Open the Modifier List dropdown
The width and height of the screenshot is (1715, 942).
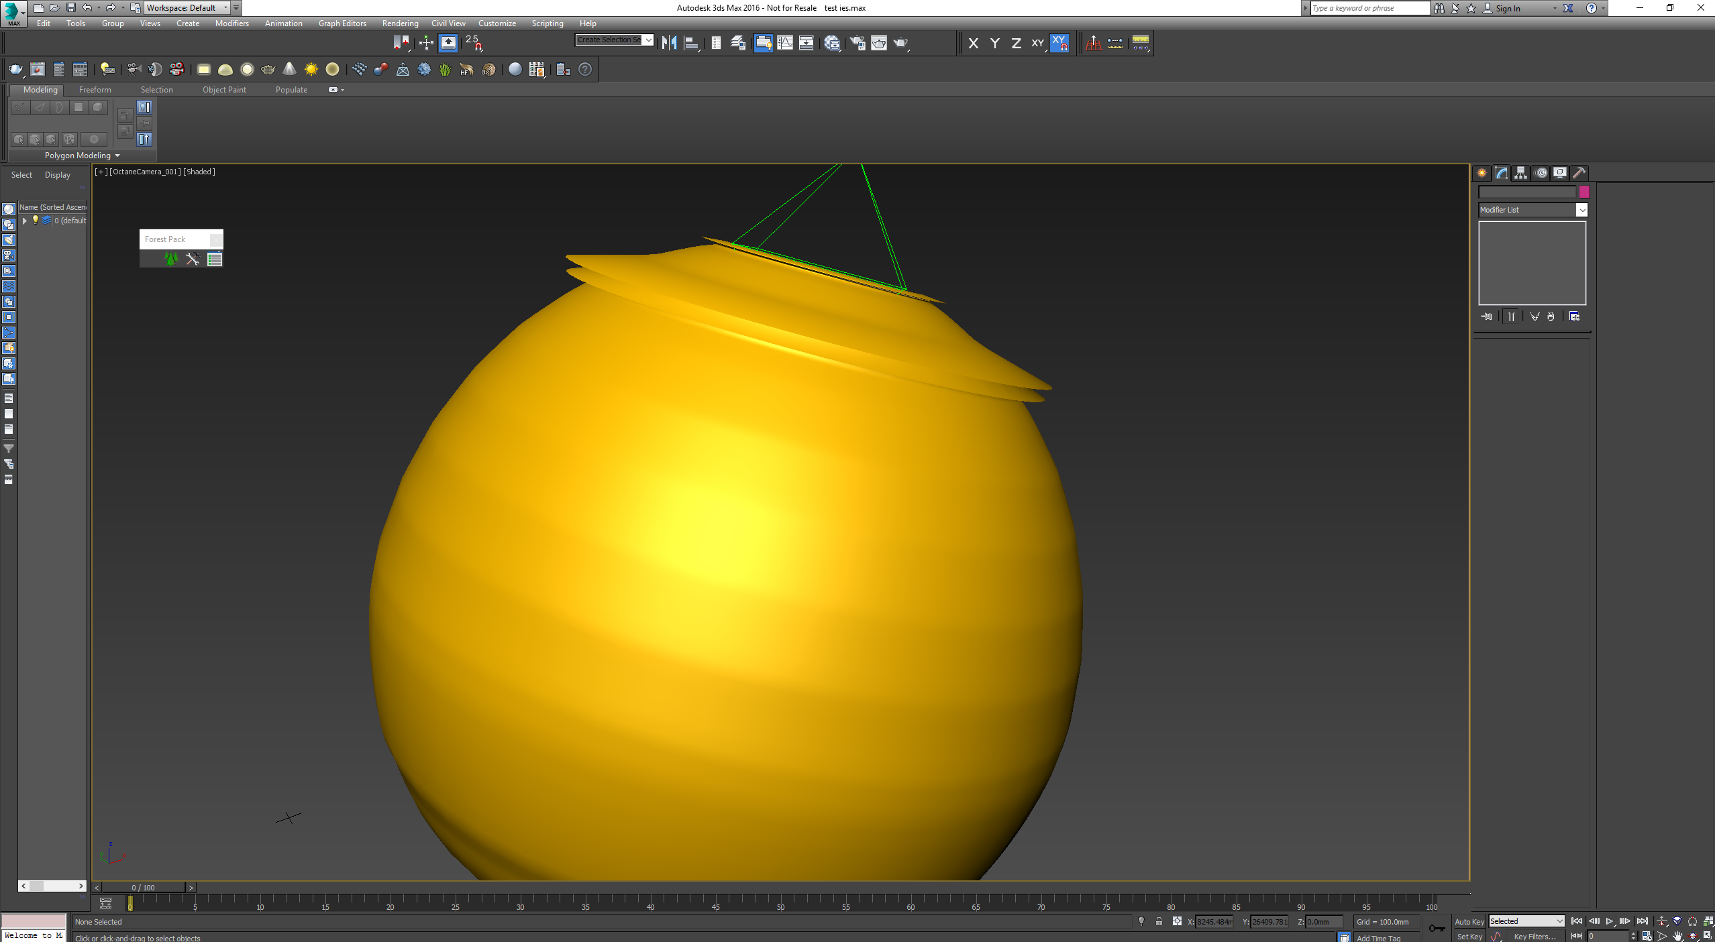pos(1581,210)
